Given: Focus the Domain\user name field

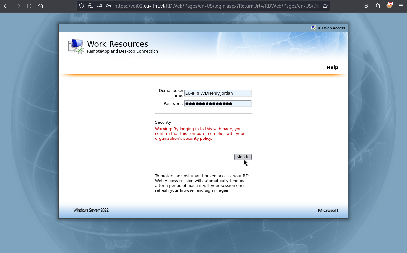Looking at the screenshot, I should [218, 93].
